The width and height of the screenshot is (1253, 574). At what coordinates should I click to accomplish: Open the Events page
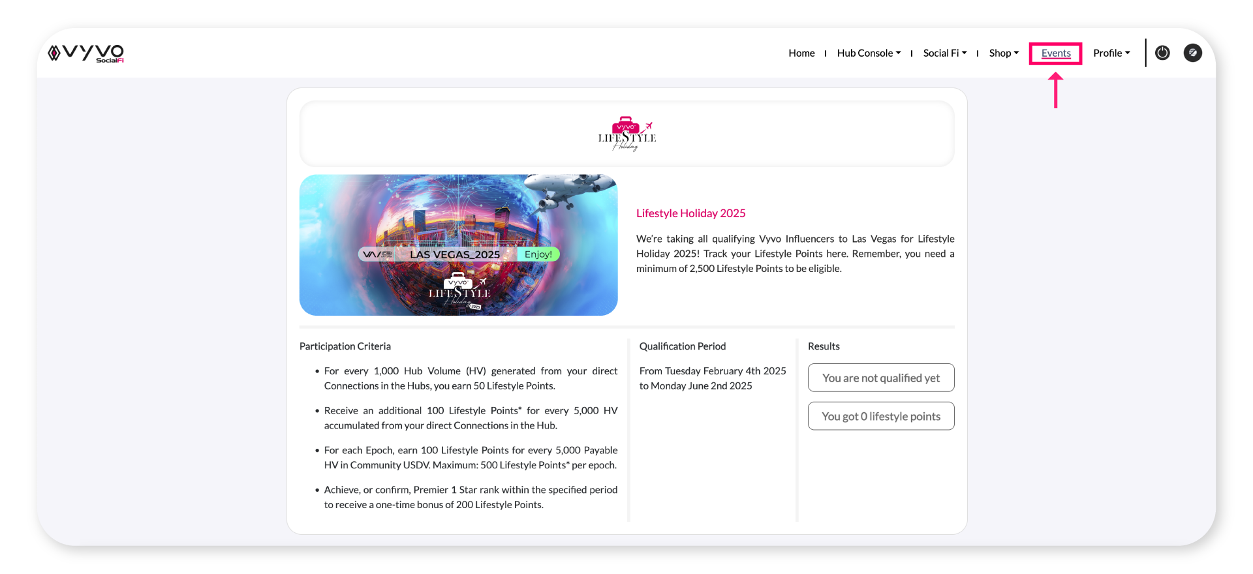tap(1055, 53)
